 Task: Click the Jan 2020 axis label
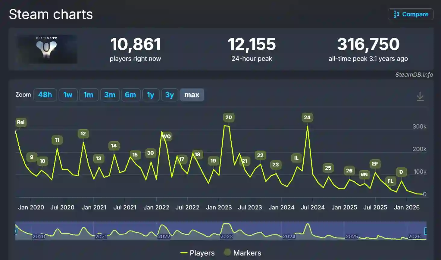coord(31,207)
